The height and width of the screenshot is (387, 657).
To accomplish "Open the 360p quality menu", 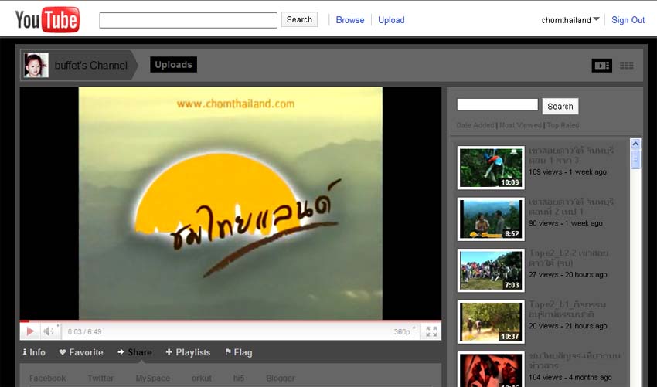I will [x=404, y=331].
